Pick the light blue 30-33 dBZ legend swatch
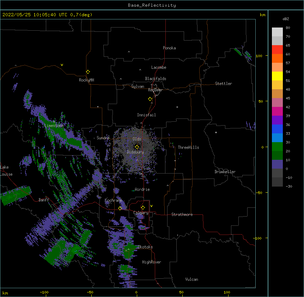This screenshot has width=304, height=297. [x=277, y=138]
